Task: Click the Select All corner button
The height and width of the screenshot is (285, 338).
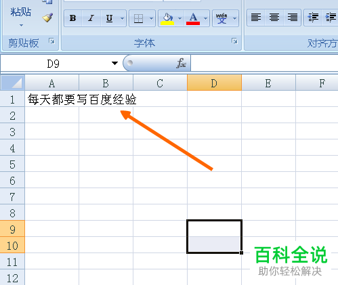Action: coord(12,83)
